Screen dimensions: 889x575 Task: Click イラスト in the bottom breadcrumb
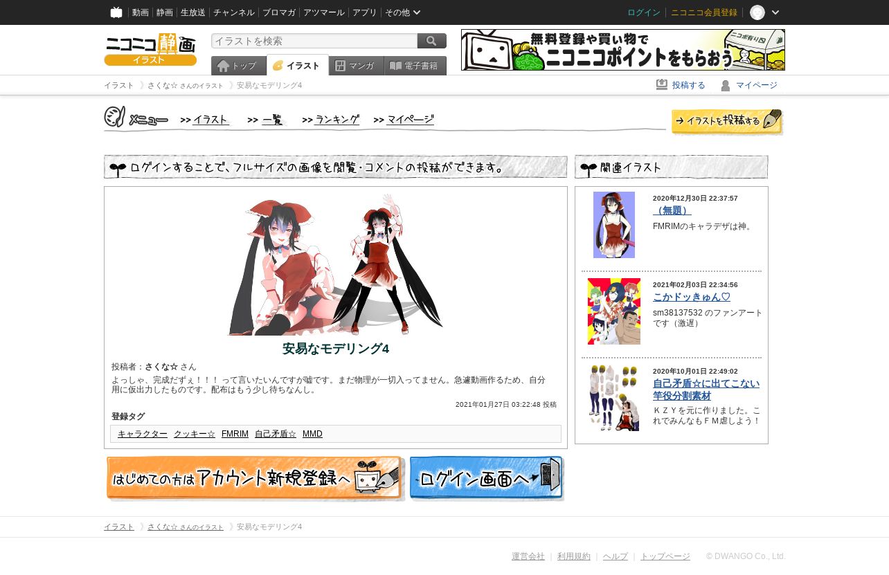119,527
